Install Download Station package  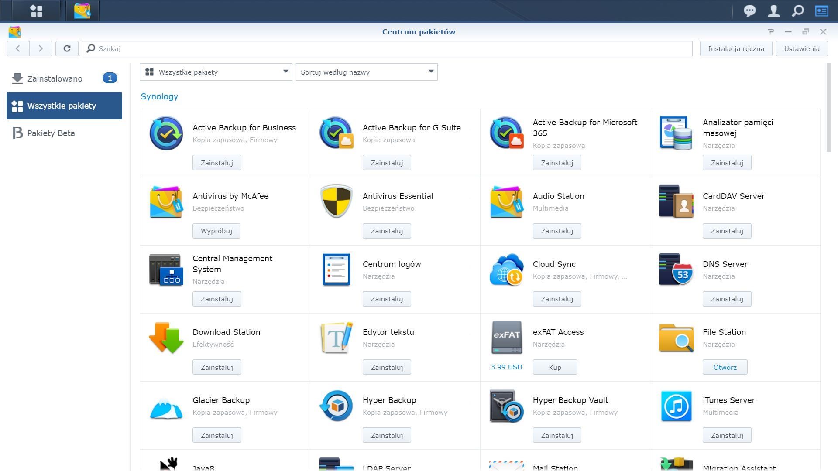[x=217, y=367]
